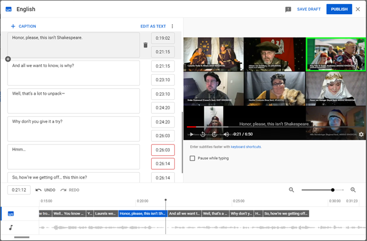Screen dimensions: 367x241
Task: Mute the video player volume
Action: click(226, 135)
